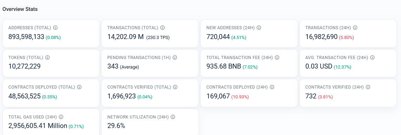Image resolution: width=401 pixels, height=135 pixels.
Task: Click the (7.02%) total fee change
Action: click(250, 67)
